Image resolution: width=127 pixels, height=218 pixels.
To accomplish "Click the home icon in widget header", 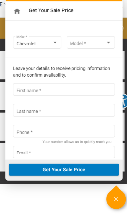I will pyautogui.click(x=17, y=11).
